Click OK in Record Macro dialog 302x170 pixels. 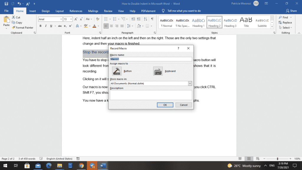[x=165, y=105]
